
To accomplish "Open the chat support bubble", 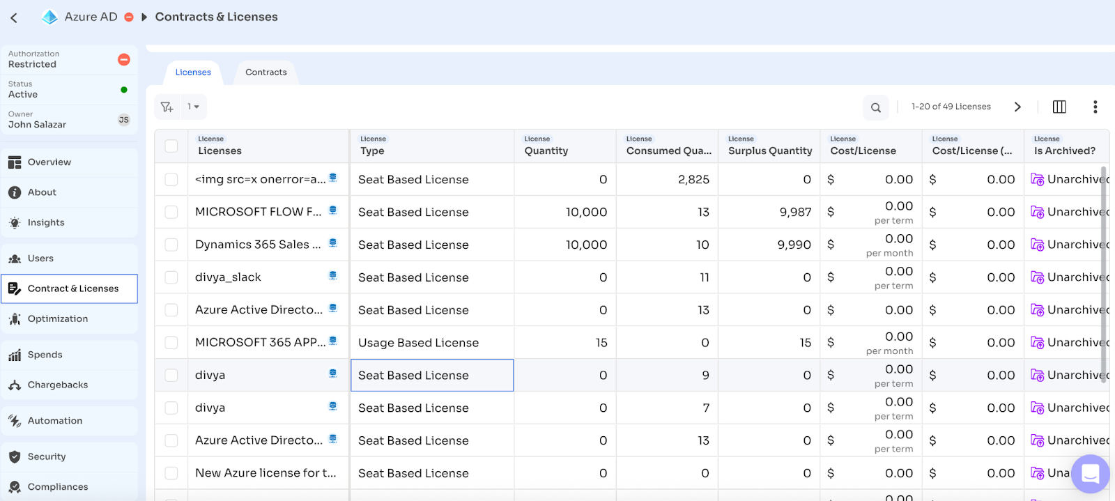I will point(1090,474).
